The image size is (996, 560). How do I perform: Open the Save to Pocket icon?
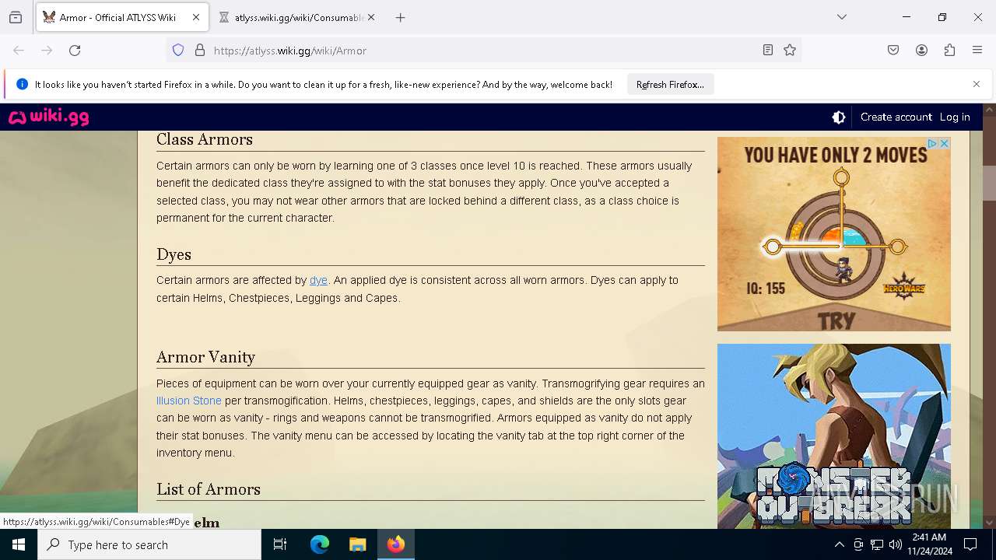[893, 51]
